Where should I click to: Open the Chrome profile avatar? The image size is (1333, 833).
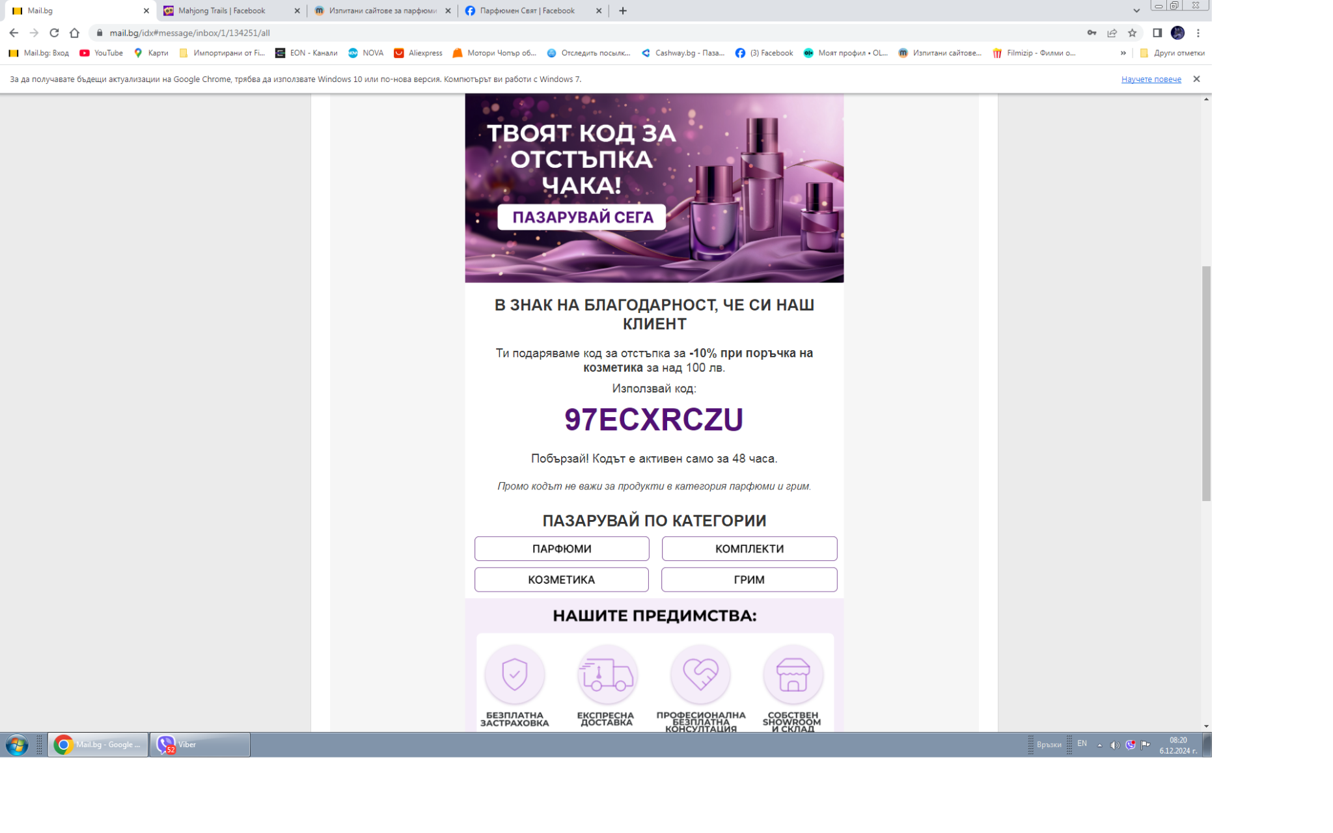(1177, 33)
